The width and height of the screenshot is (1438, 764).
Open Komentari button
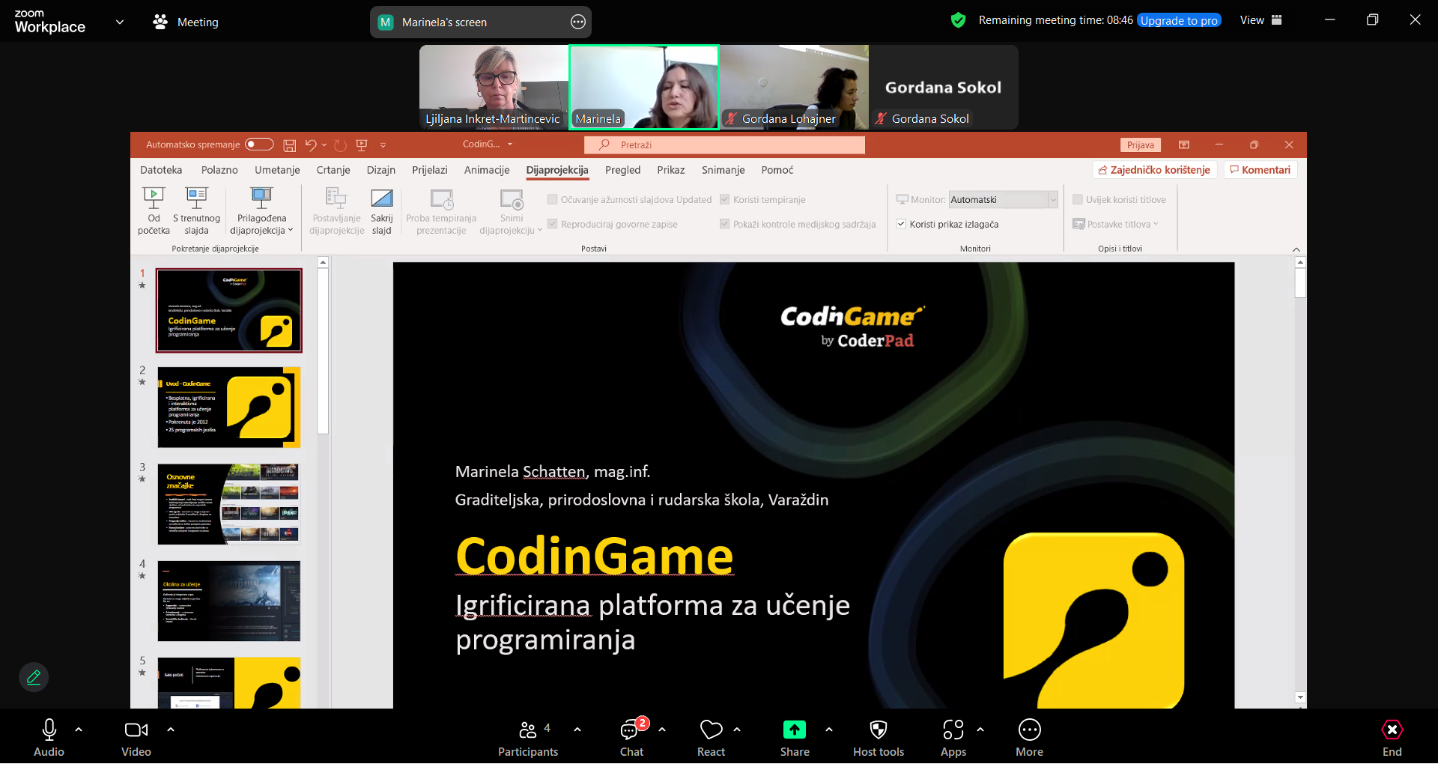[x=1260, y=170]
